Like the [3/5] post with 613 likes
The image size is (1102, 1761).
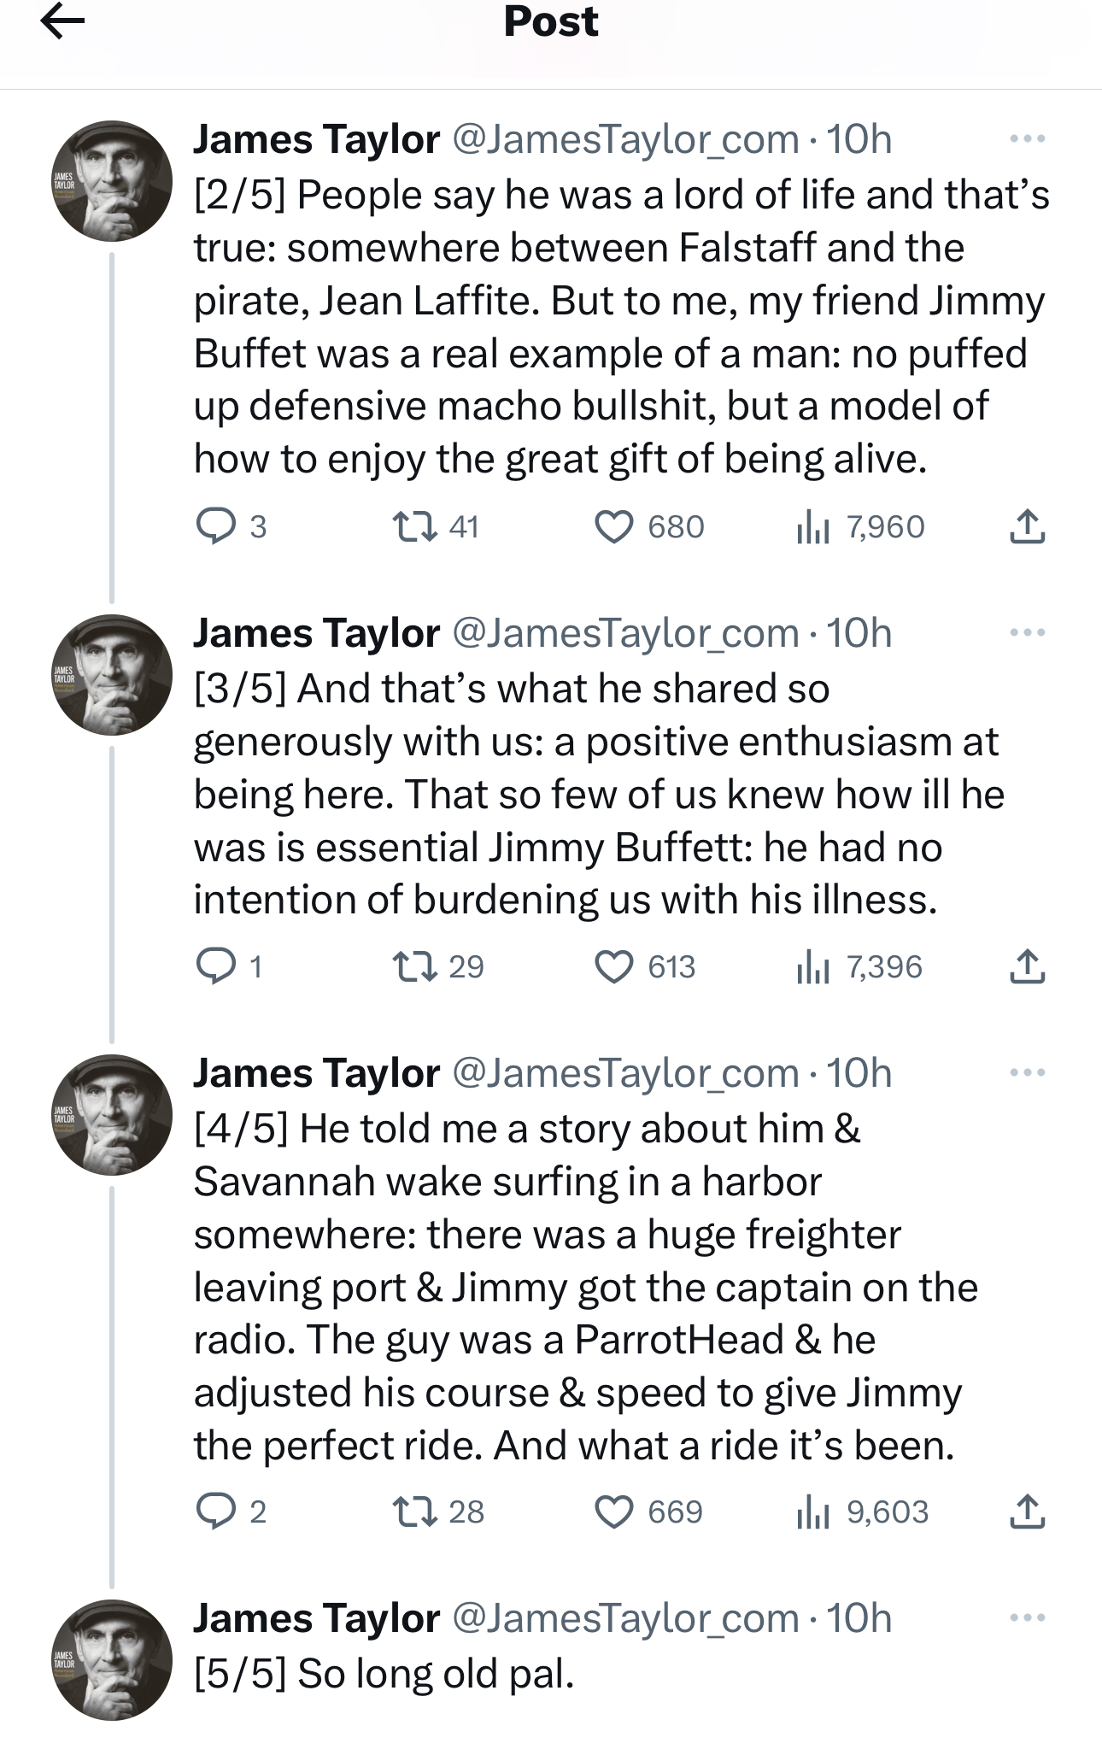pos(614,966)
